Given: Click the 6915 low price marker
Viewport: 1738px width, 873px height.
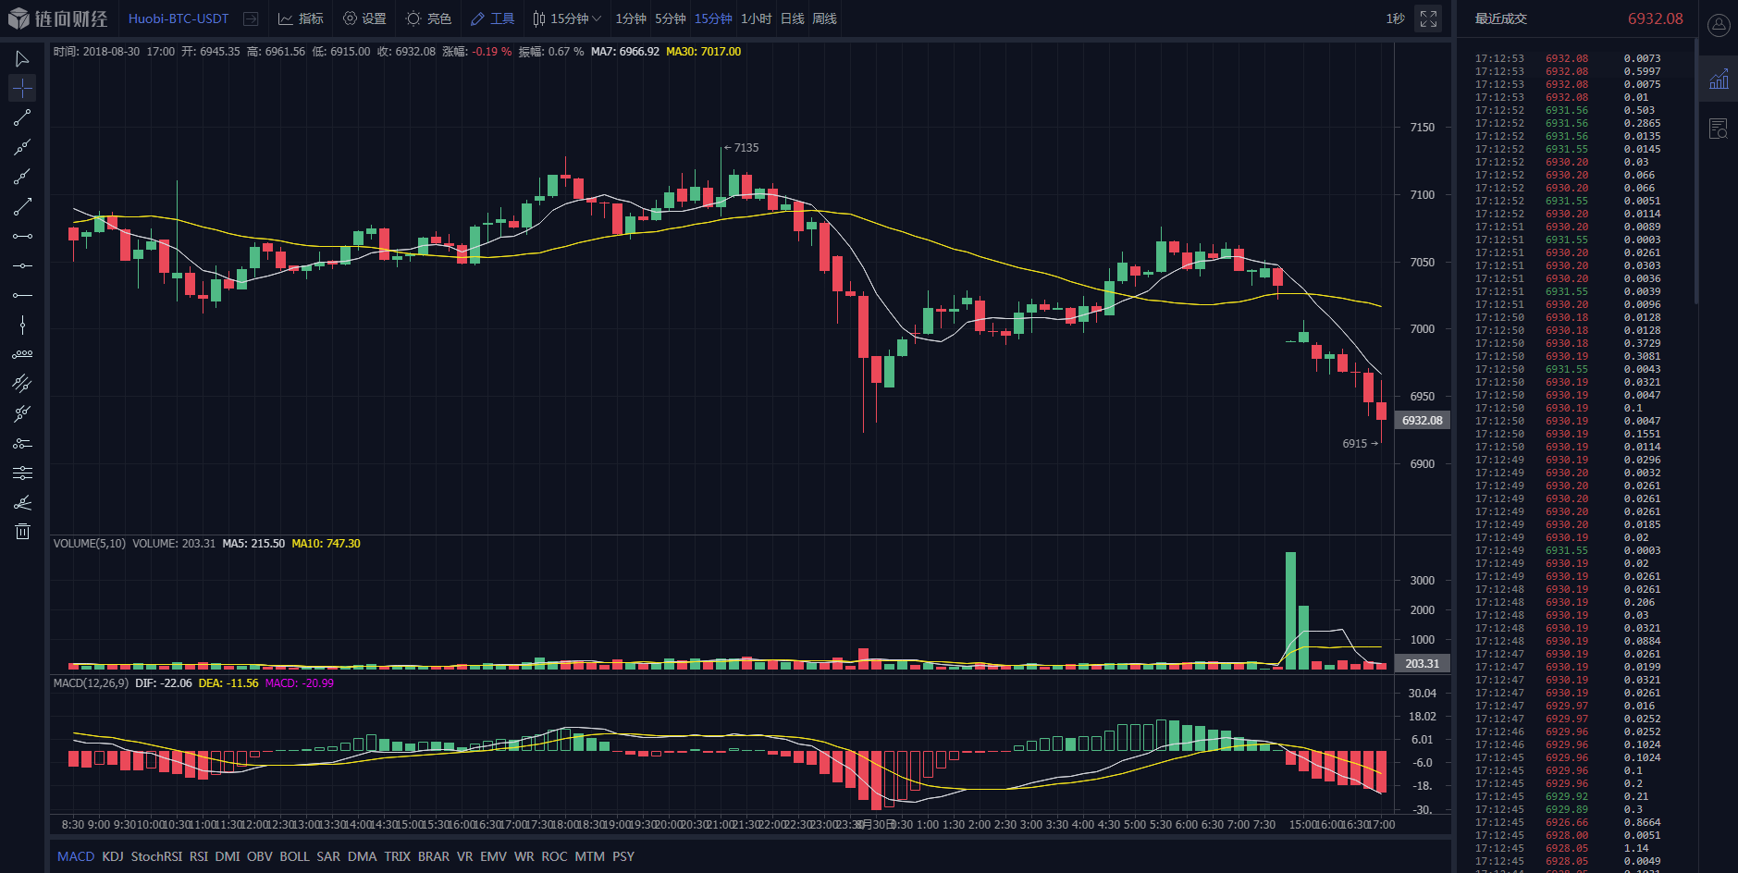Looking at the screenshot, I should [1361, 444].
